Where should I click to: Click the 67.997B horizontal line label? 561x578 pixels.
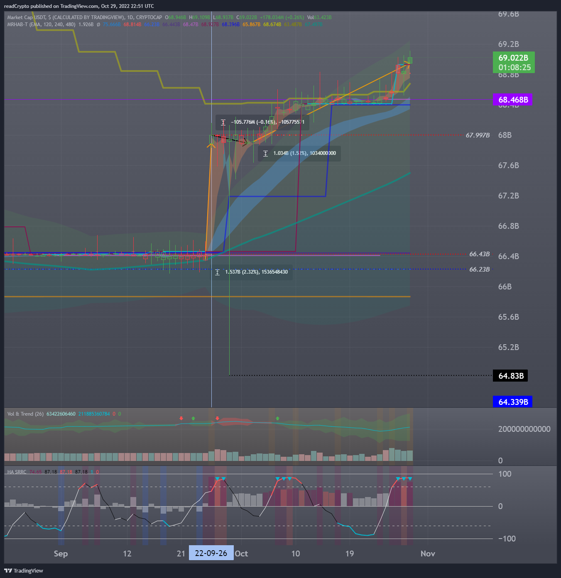pos(478,135)
